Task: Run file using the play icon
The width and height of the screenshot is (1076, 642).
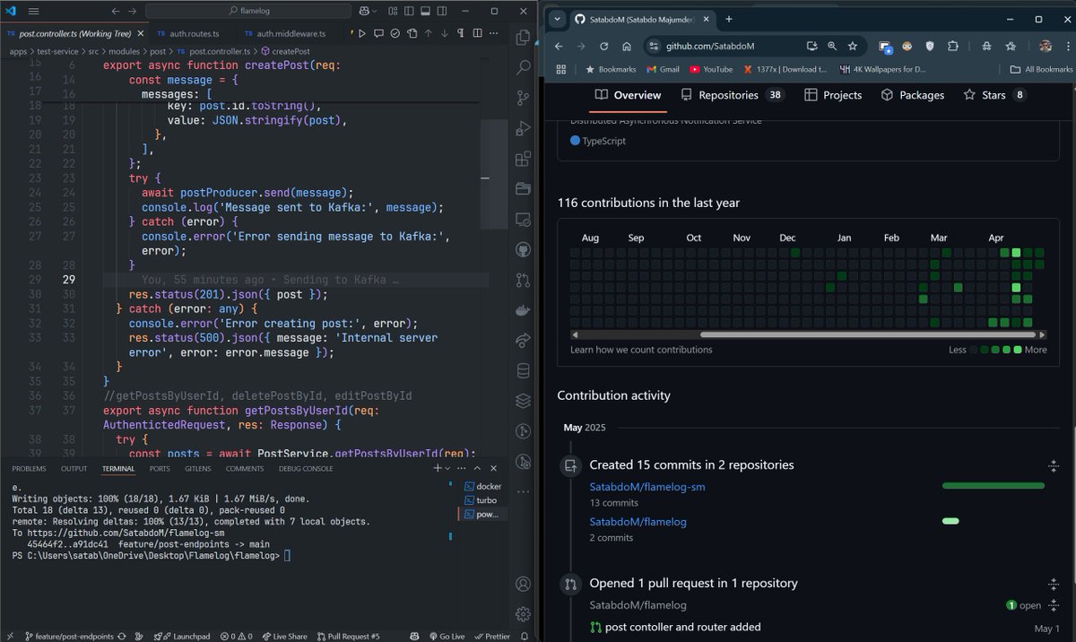Action: pos(362,33)
